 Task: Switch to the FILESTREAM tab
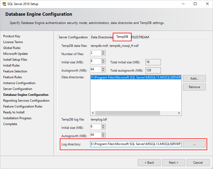click(x=140, y=37)
